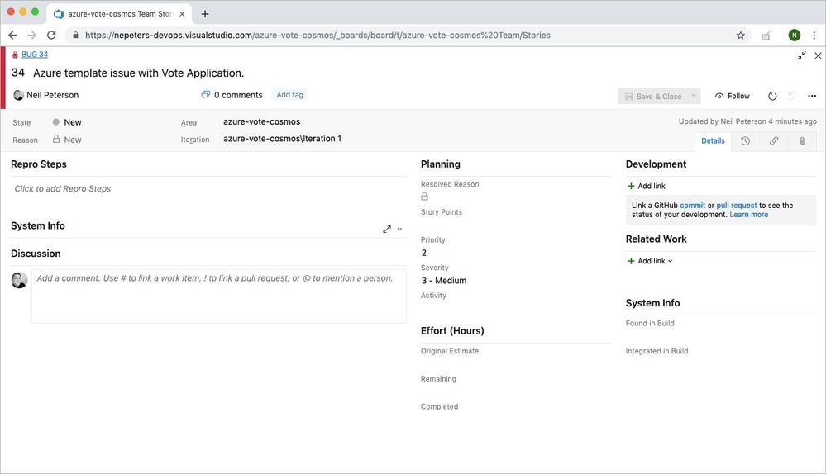Click the Remaining effort field
Image resolution: width=826 pixels, height=474 pixels.
tap(515, 392)
